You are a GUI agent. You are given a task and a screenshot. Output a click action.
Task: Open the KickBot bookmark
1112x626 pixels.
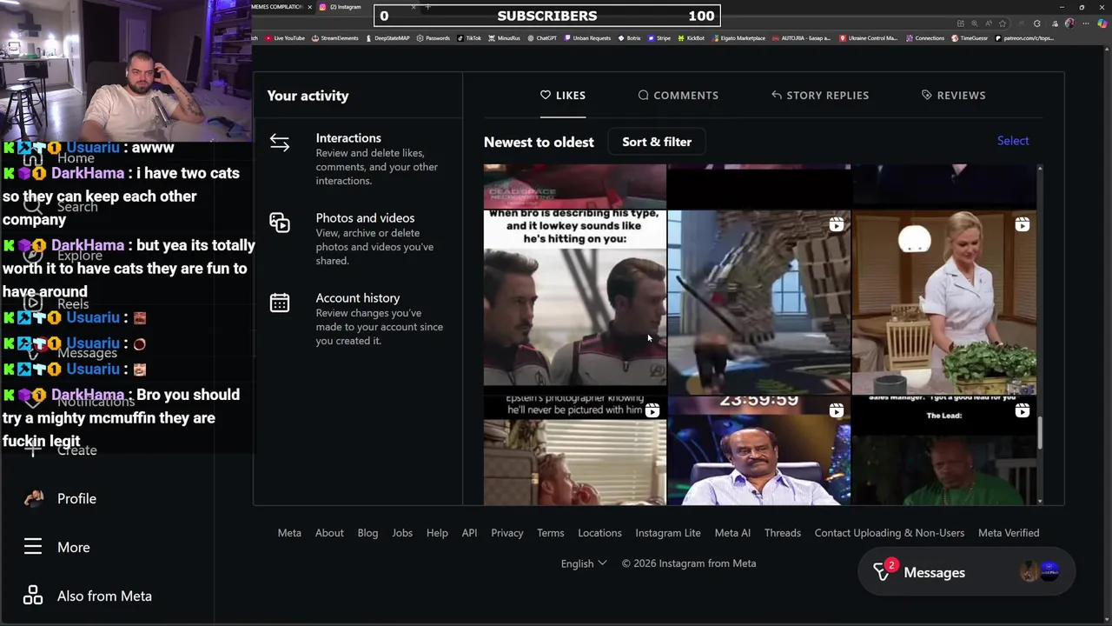(692, 38)
